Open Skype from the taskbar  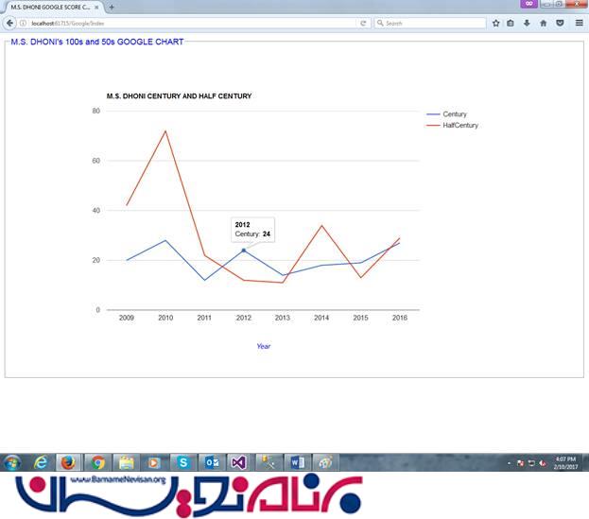coord(182,462)
